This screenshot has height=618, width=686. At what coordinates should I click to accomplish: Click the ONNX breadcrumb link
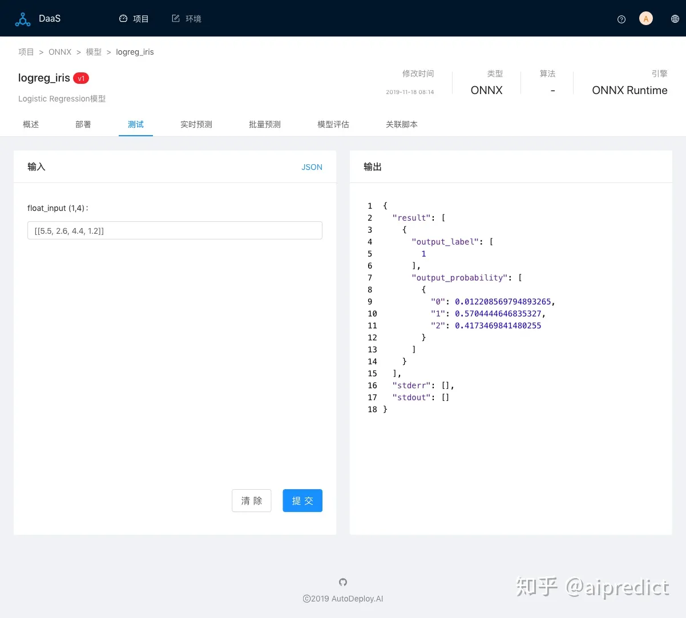60,52
